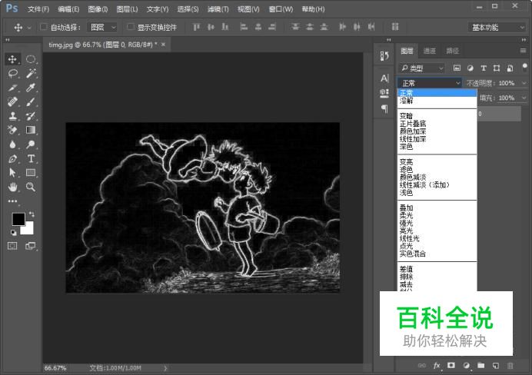
Task: Open the Paragraph panel icon
Action: click(x=384, y=108)
